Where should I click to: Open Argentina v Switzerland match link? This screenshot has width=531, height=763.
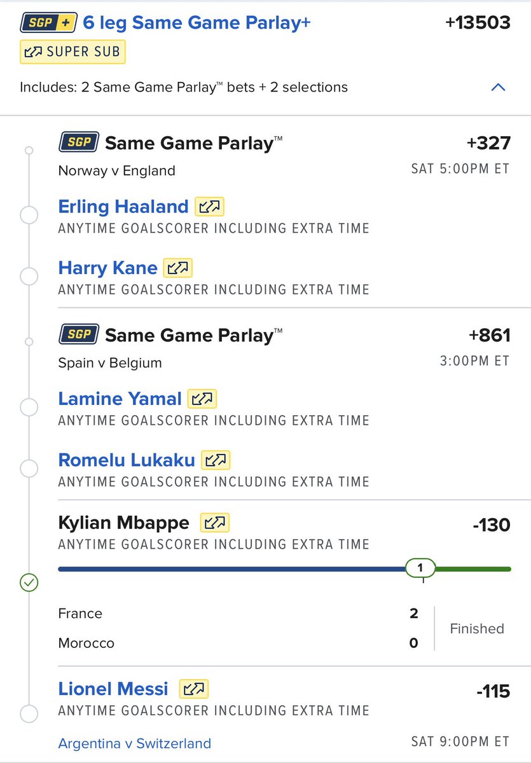pos(134,743)
